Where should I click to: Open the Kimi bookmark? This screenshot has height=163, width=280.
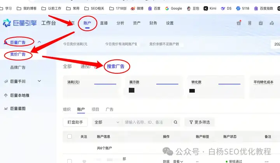210,9
